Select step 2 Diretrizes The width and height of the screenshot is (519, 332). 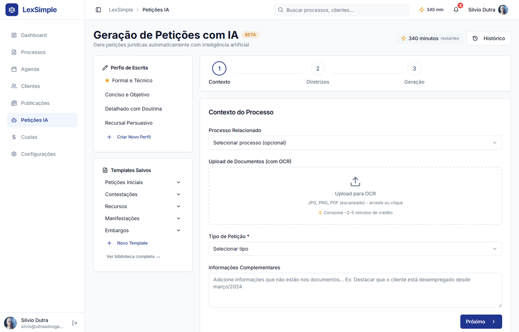pos(318,73)
